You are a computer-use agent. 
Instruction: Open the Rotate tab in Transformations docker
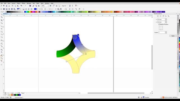tap(161, 16)
